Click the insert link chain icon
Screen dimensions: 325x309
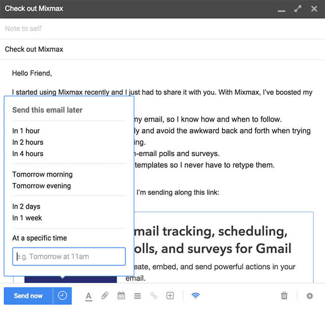154,296
